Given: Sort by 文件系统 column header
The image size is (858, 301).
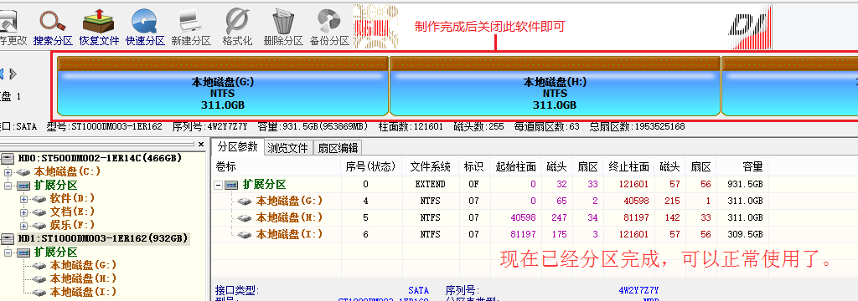Looking at the screenshot, I should coord(430,166).
